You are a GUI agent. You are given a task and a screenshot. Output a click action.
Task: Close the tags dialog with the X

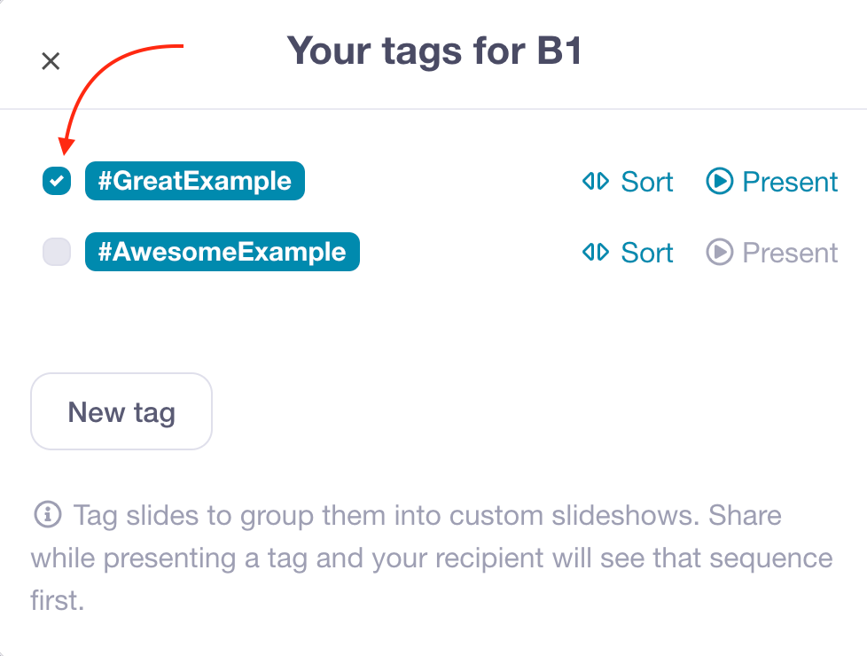tap(51, 61)
